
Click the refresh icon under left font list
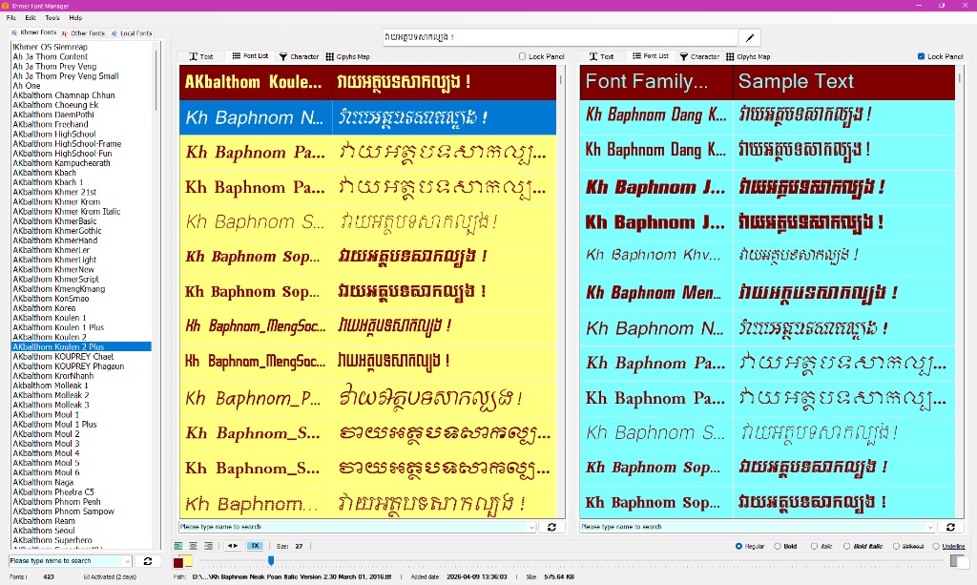pyautogui.click(x=148, y=561)
